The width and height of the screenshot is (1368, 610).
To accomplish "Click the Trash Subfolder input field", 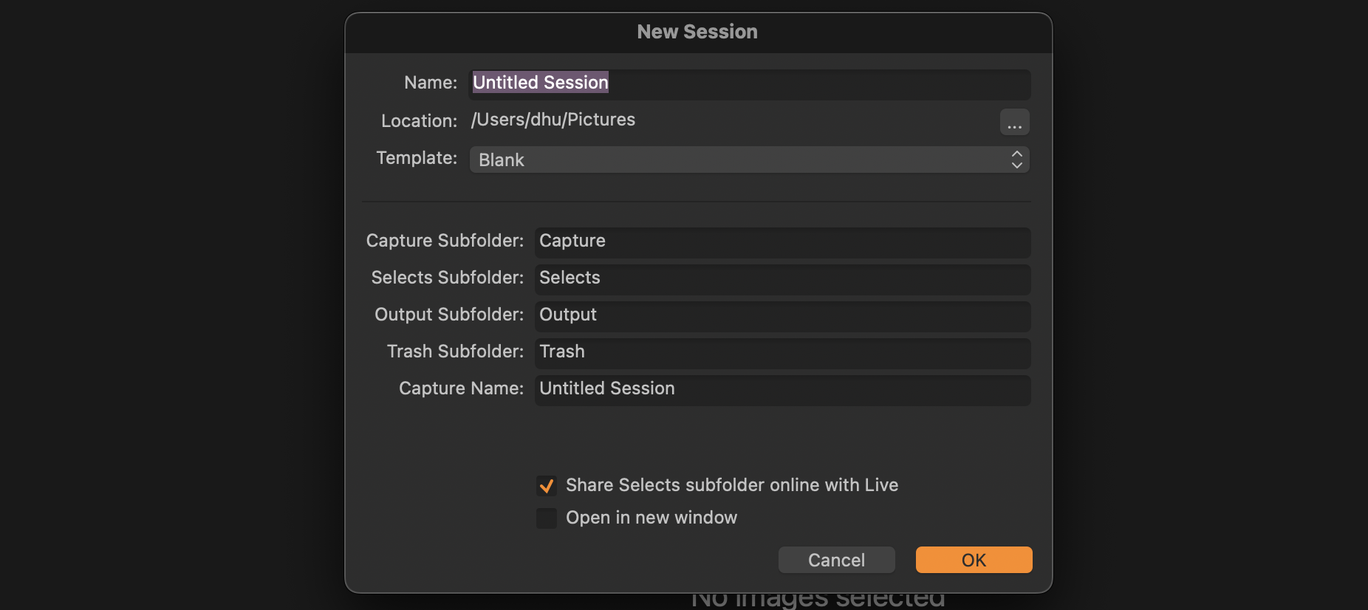I will point(782,353).
